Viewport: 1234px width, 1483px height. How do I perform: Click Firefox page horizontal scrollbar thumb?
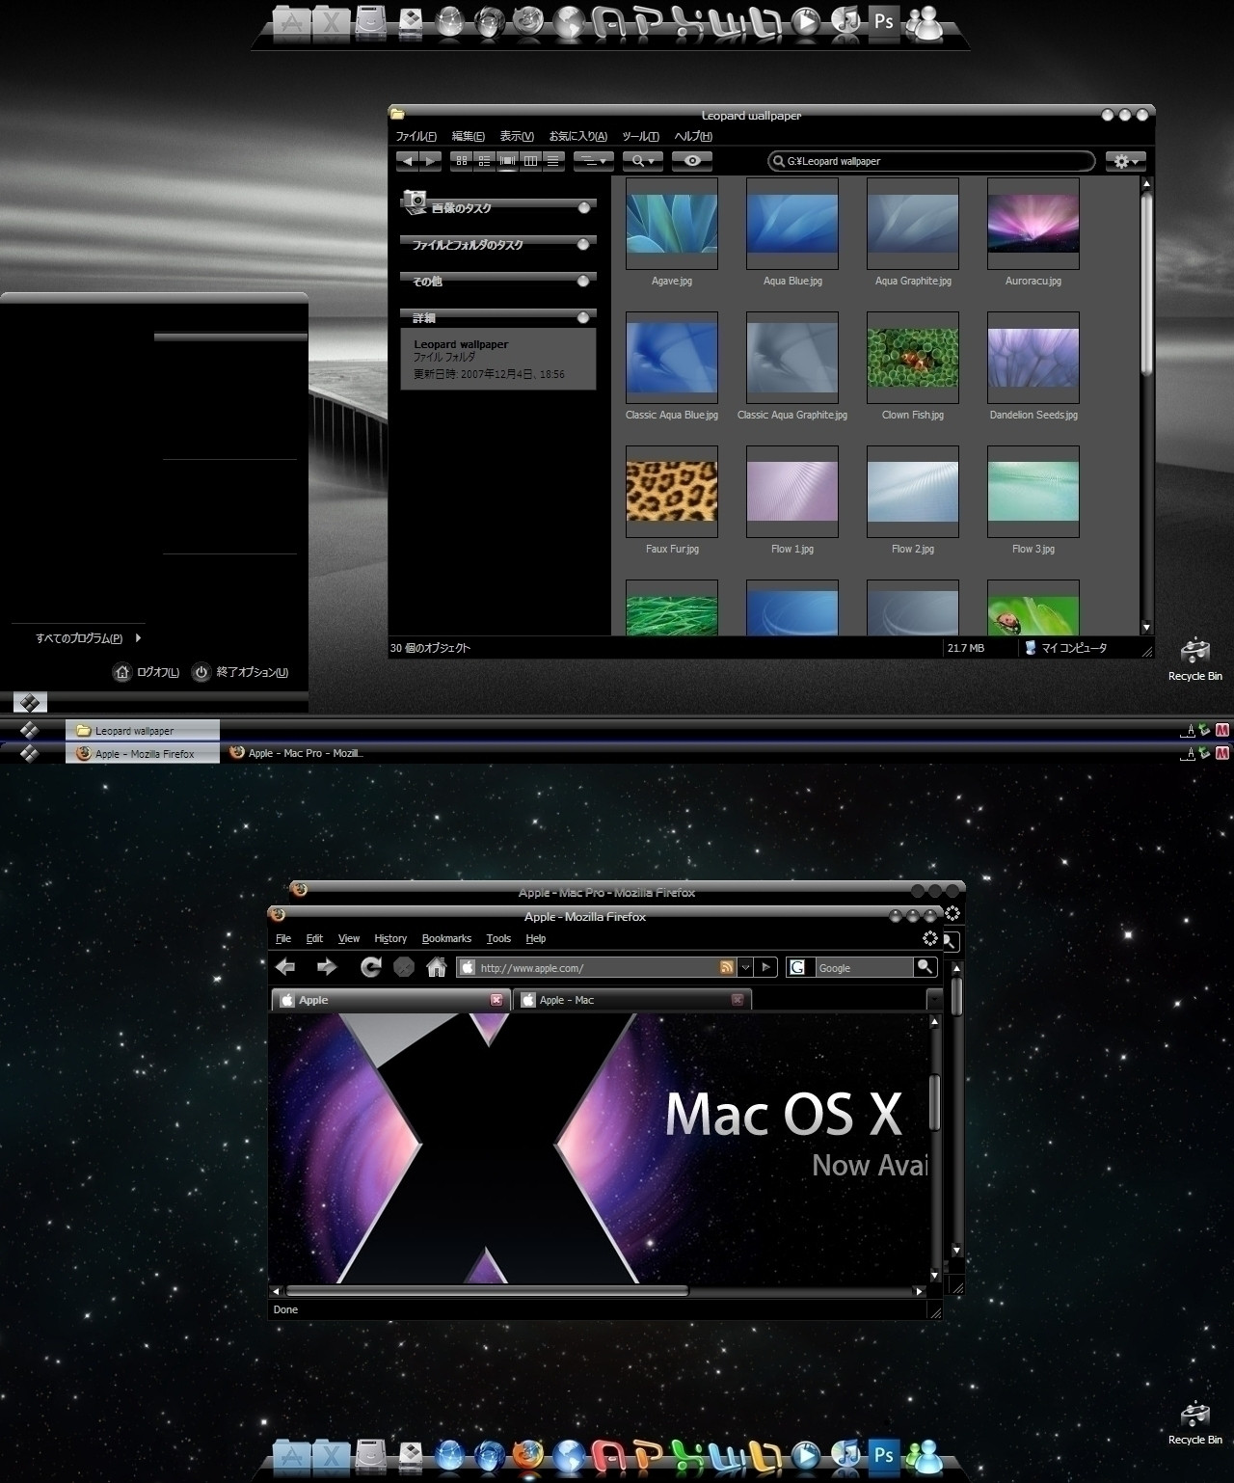[487, 1290]
